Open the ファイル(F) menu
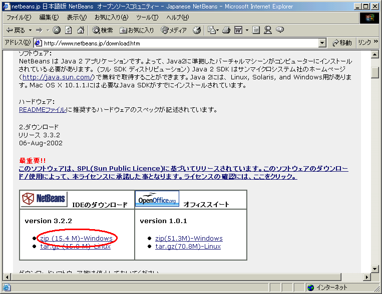Viewport: 382px width, 294px height. click(19, 17)
